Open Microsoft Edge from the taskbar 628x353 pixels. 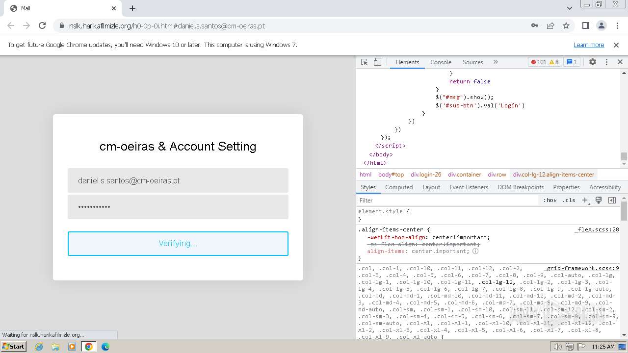105,347
